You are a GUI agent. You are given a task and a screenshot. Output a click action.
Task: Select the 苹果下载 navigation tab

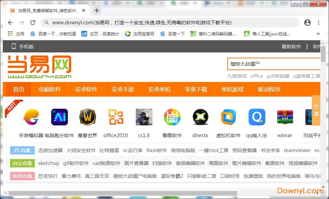pos(196,90)
